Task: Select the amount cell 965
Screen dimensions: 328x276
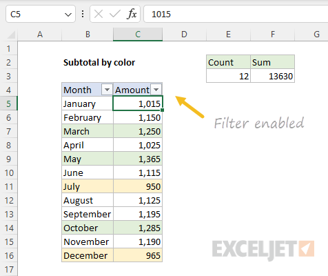Action: pos(138,255)
